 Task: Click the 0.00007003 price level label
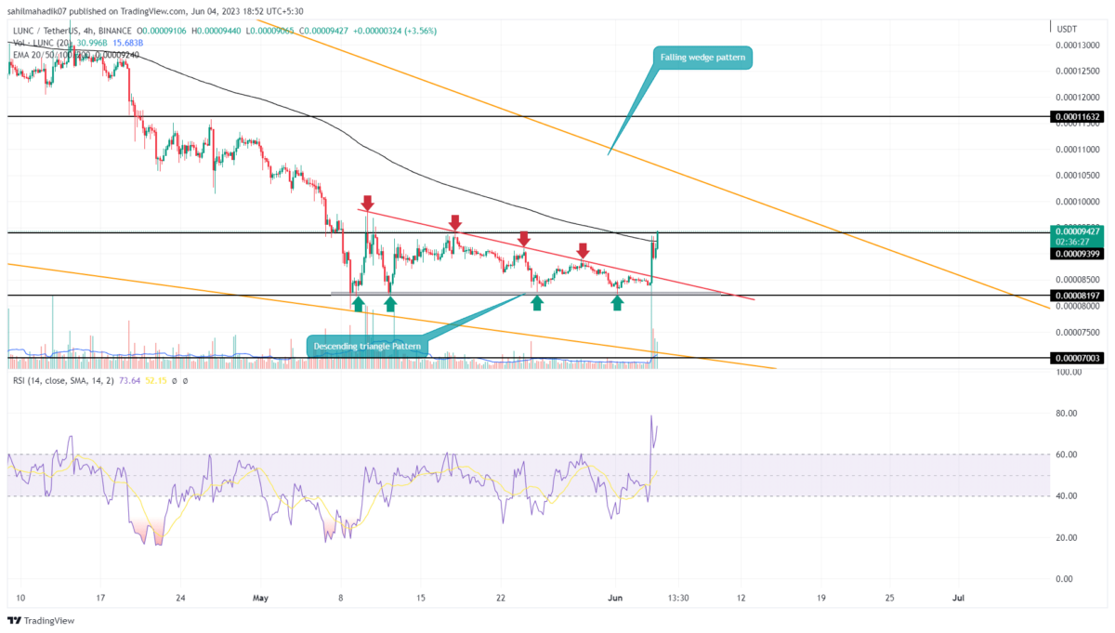pos(1076,358)
